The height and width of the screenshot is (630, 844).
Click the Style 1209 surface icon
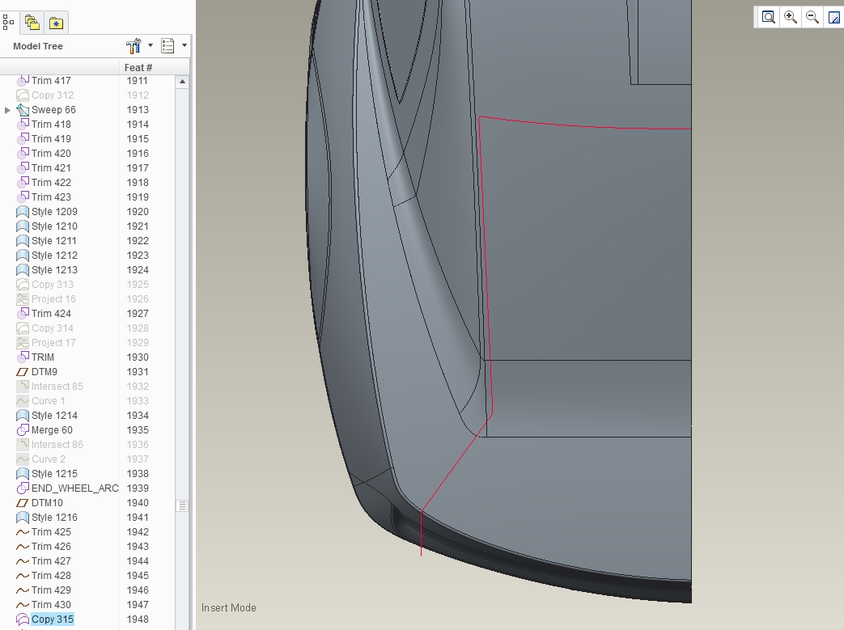click(x=23, y=211)
